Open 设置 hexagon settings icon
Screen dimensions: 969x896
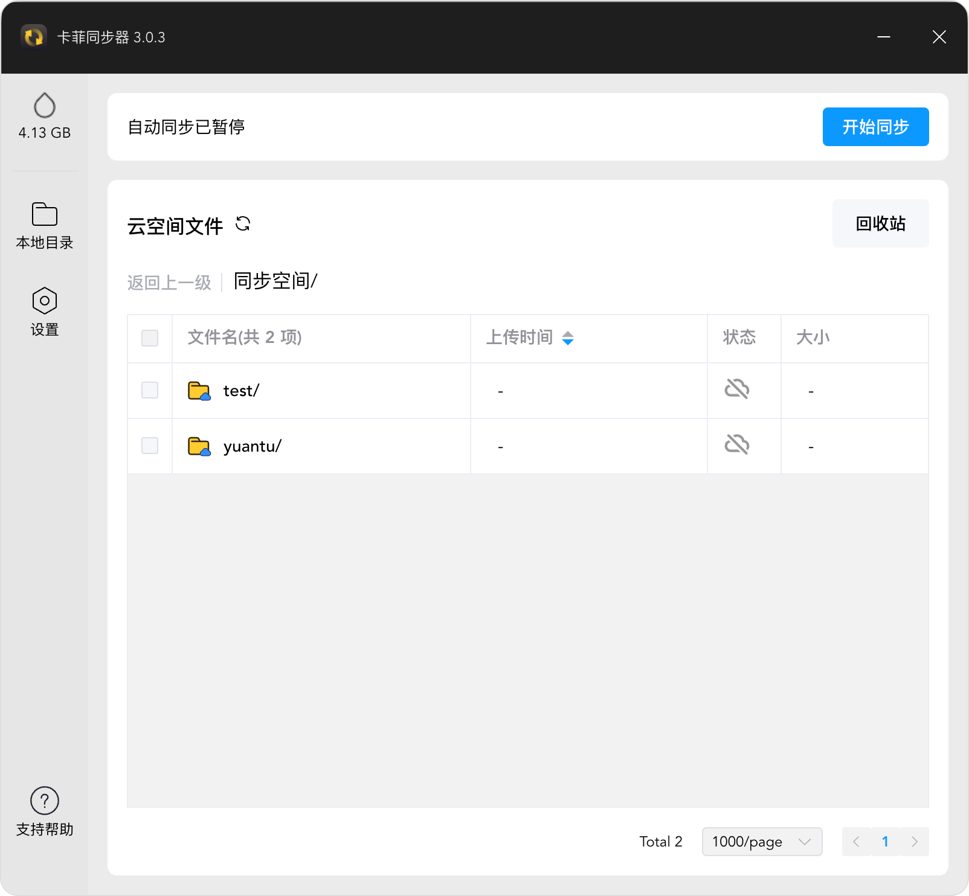(x=45, y=301)
